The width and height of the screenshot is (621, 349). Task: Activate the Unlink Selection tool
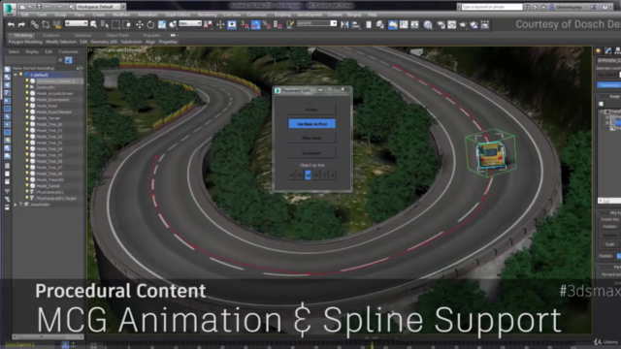coord(46,25)
